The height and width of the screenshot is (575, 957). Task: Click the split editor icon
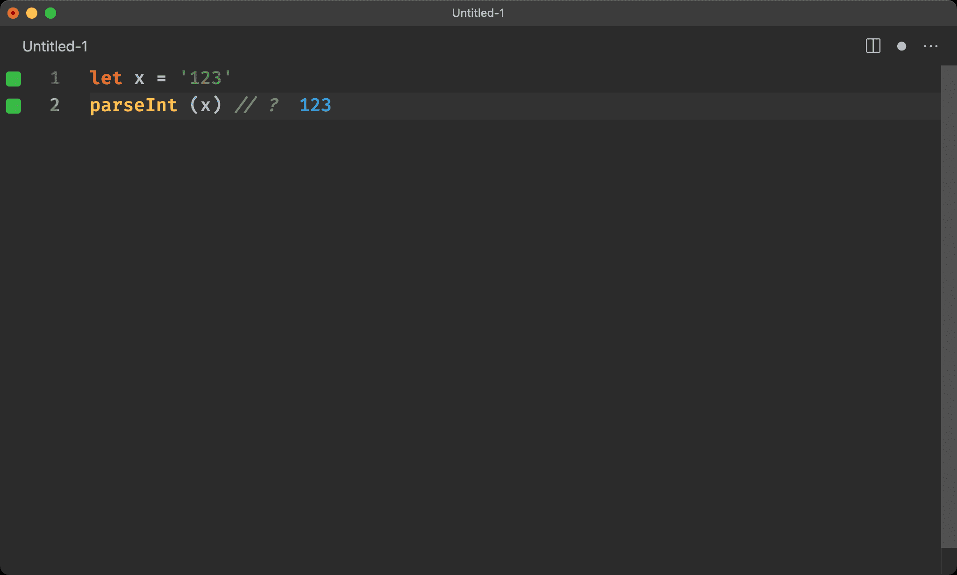(x=872, y=46)
